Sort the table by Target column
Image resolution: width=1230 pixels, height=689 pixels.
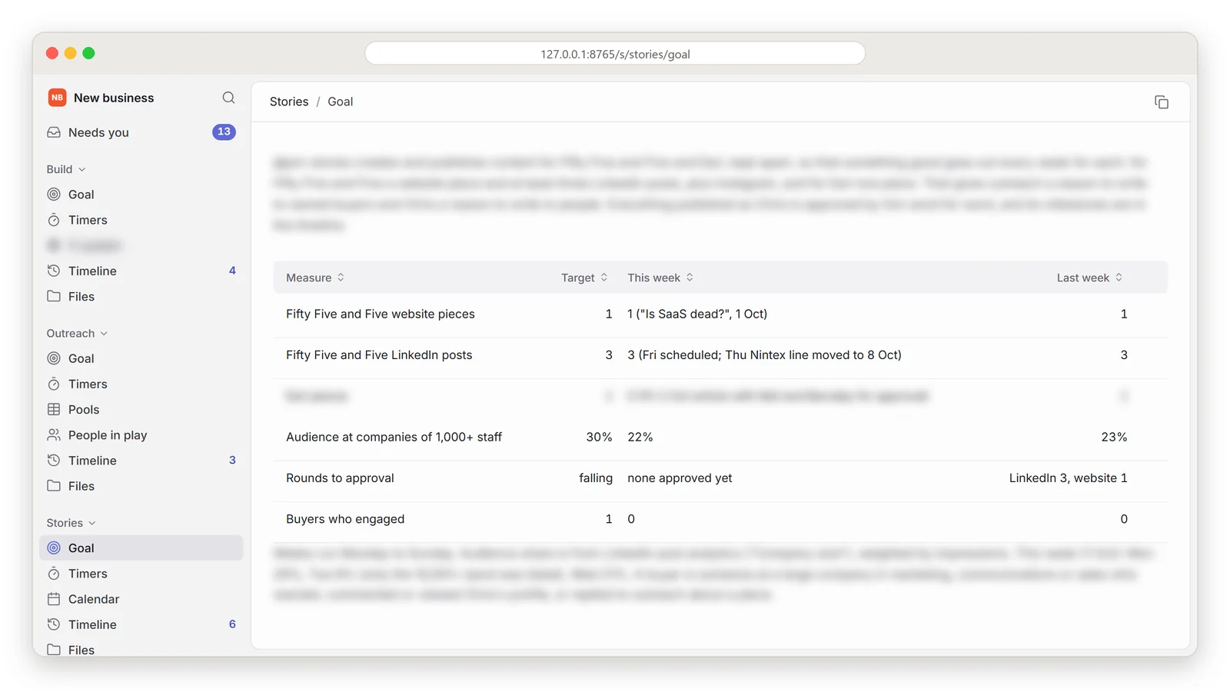(x=584, y=278)
